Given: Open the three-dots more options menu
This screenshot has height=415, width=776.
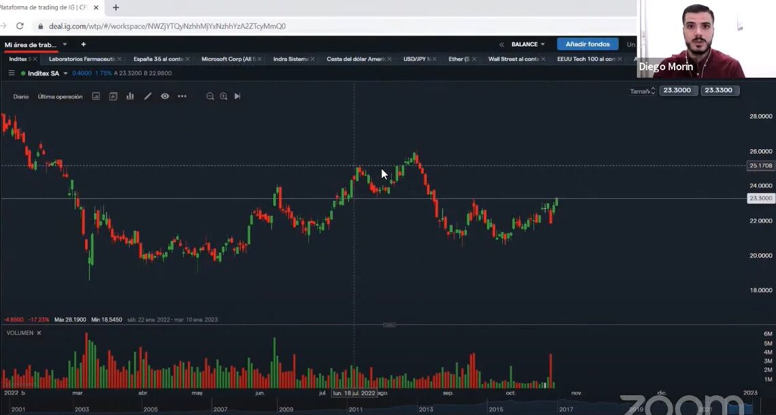Looking at the screenshot, I should [182, 96].
